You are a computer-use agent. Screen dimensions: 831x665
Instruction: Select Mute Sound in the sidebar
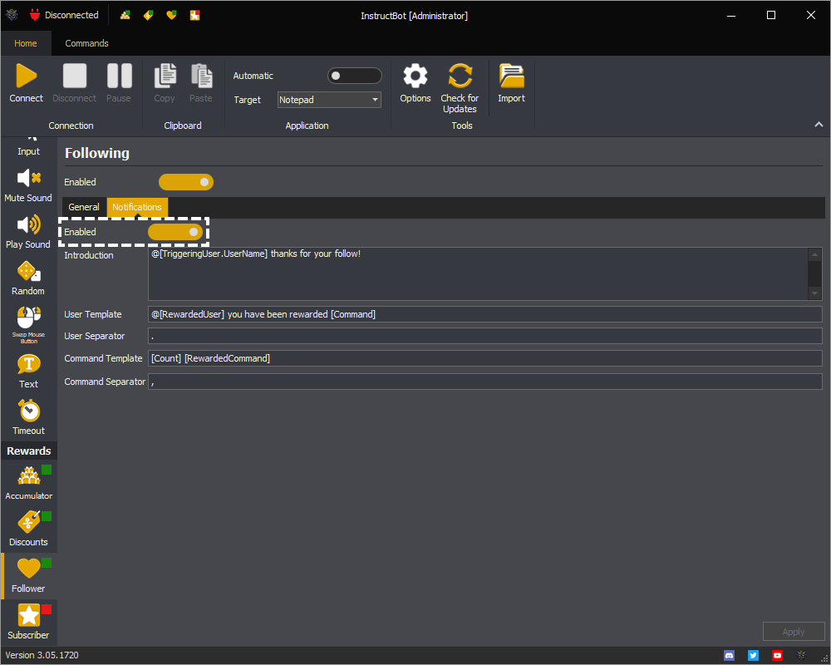tap(28, 185)
